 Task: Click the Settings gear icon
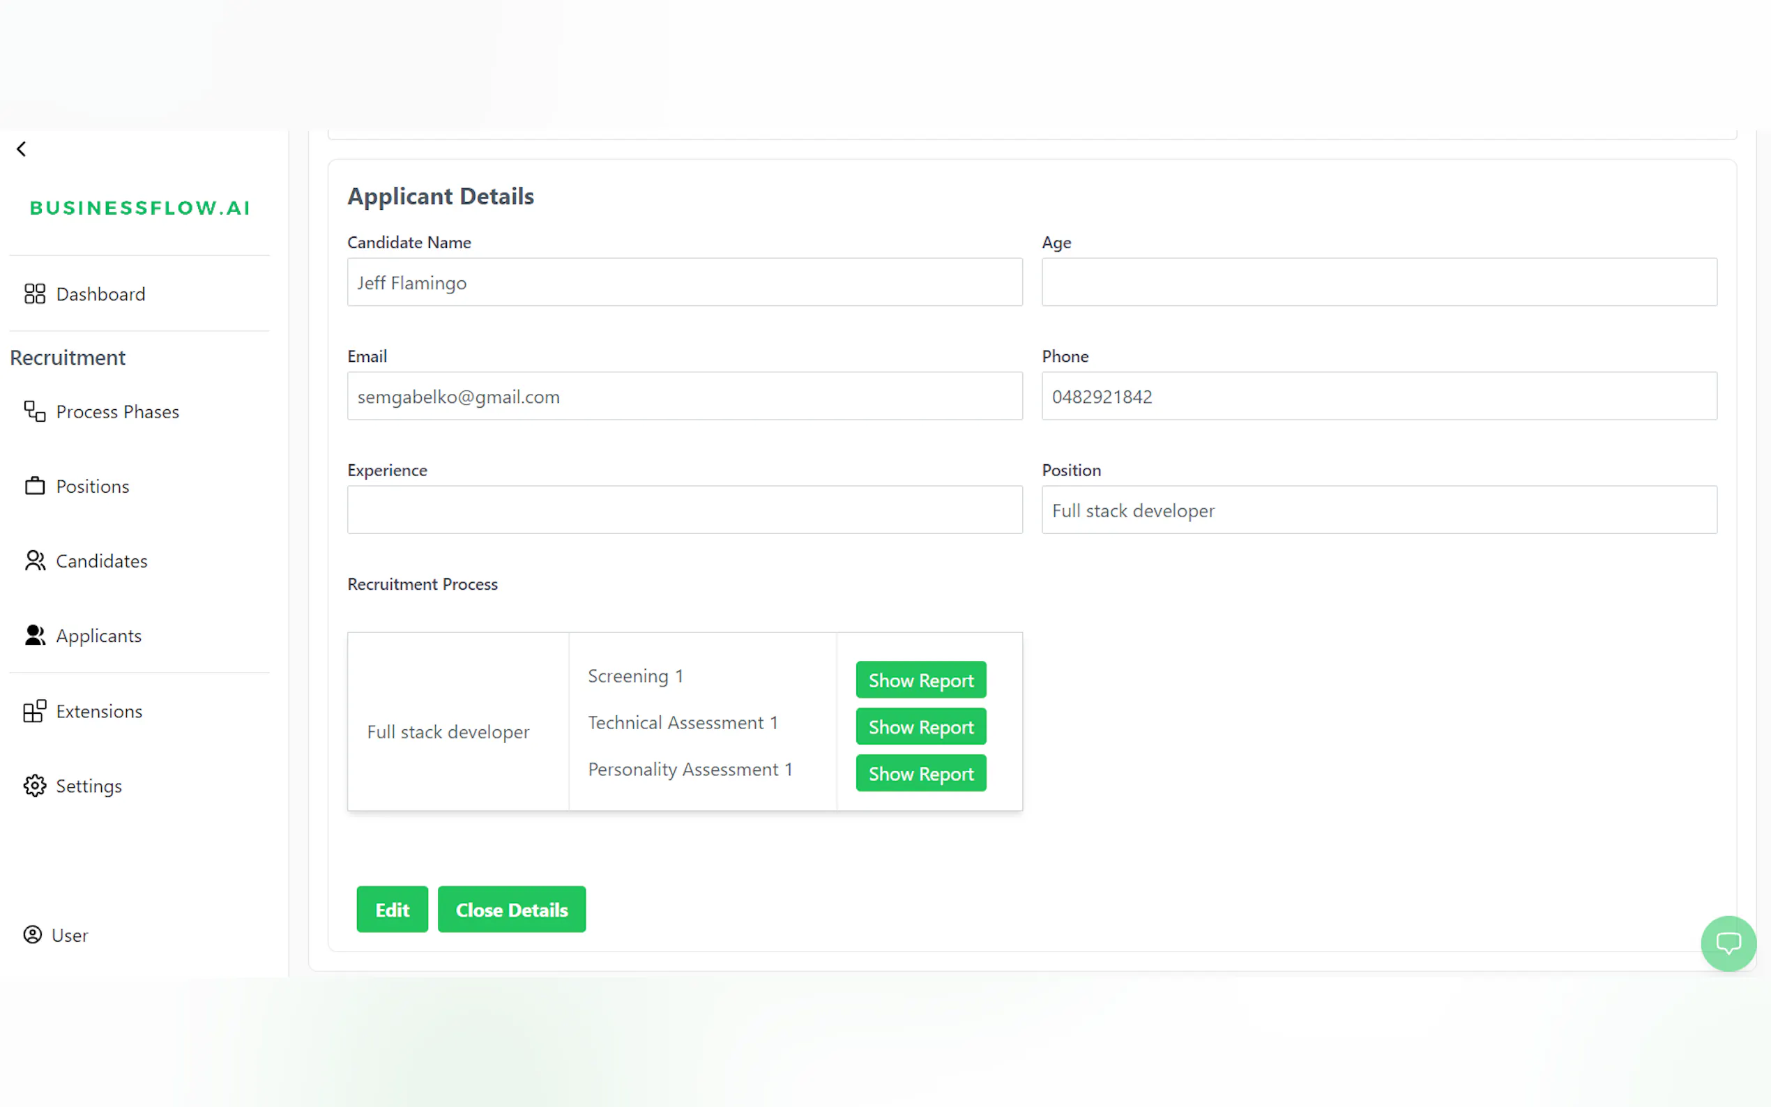(x=34, y=786)
